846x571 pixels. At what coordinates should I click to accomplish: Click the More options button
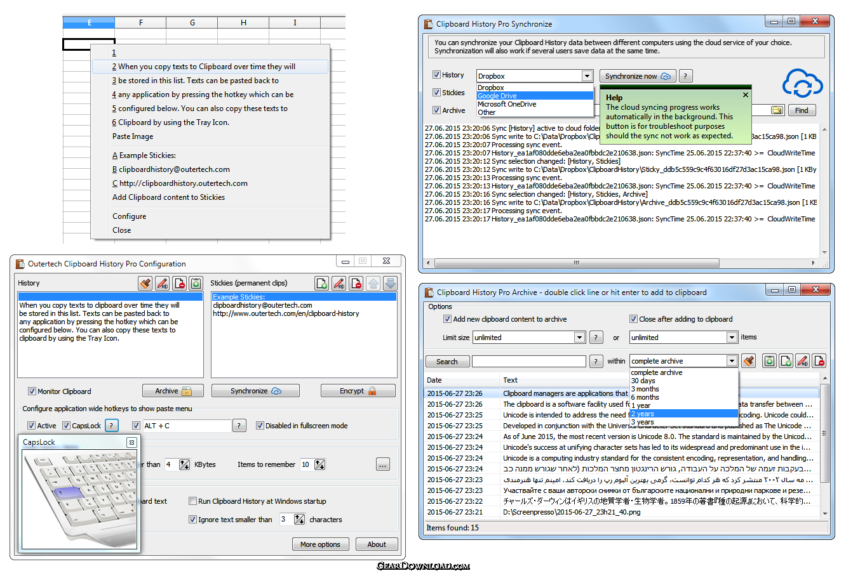point(320,544)
